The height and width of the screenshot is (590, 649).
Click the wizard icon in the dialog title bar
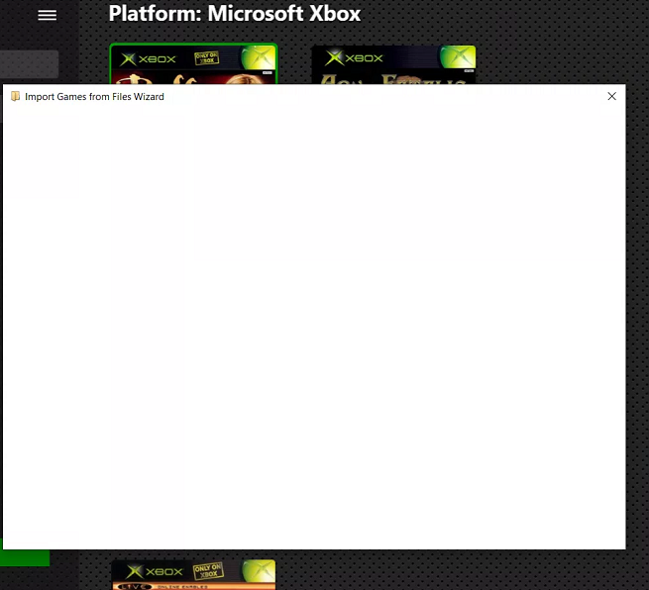coord(15,96)
